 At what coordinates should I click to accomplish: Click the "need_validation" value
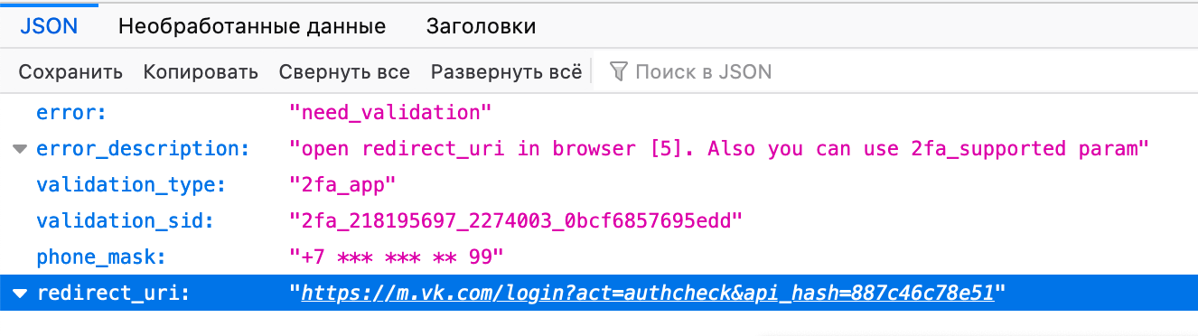point(390,113)
